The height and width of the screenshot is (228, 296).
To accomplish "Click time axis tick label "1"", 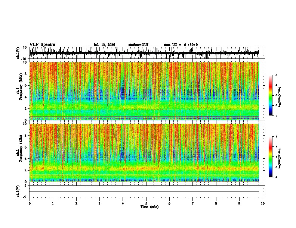I will pyautogui.click(x=53, y=203).
